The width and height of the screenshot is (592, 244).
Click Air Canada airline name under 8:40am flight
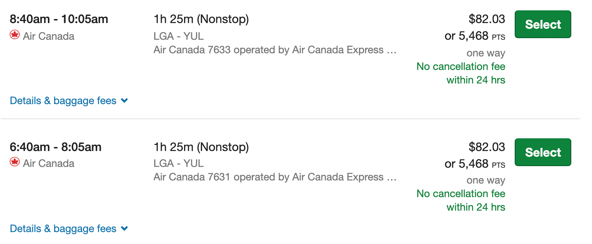coord(49,36)
